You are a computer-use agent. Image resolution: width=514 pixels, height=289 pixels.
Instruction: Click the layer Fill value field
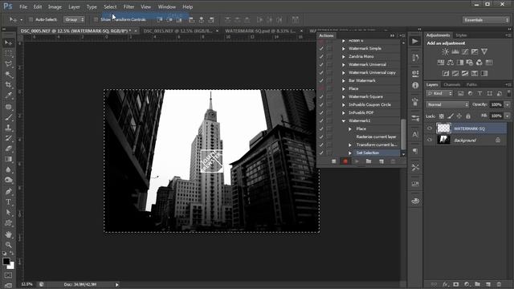496,116
